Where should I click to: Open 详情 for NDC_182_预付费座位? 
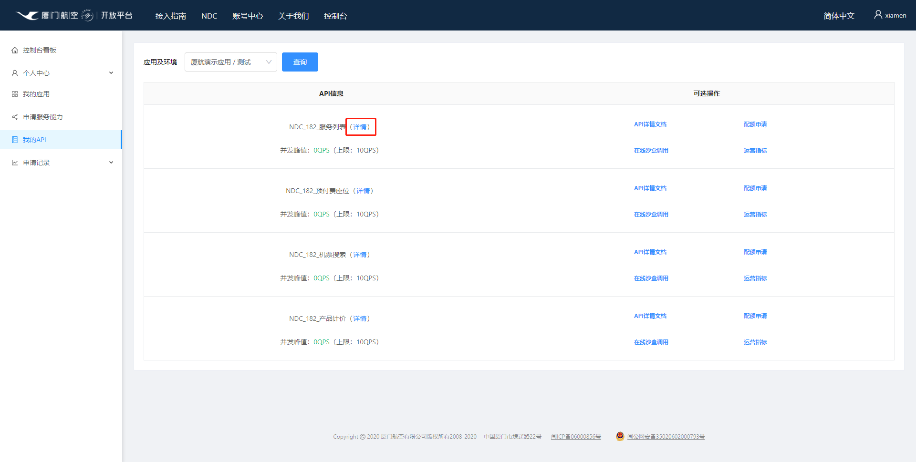363,191
